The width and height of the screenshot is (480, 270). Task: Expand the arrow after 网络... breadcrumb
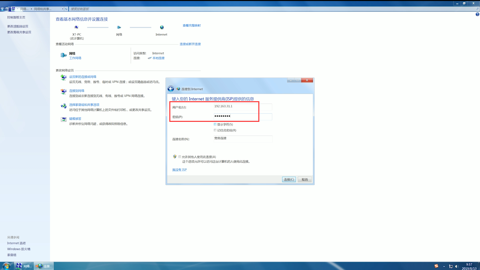[31, 9]
